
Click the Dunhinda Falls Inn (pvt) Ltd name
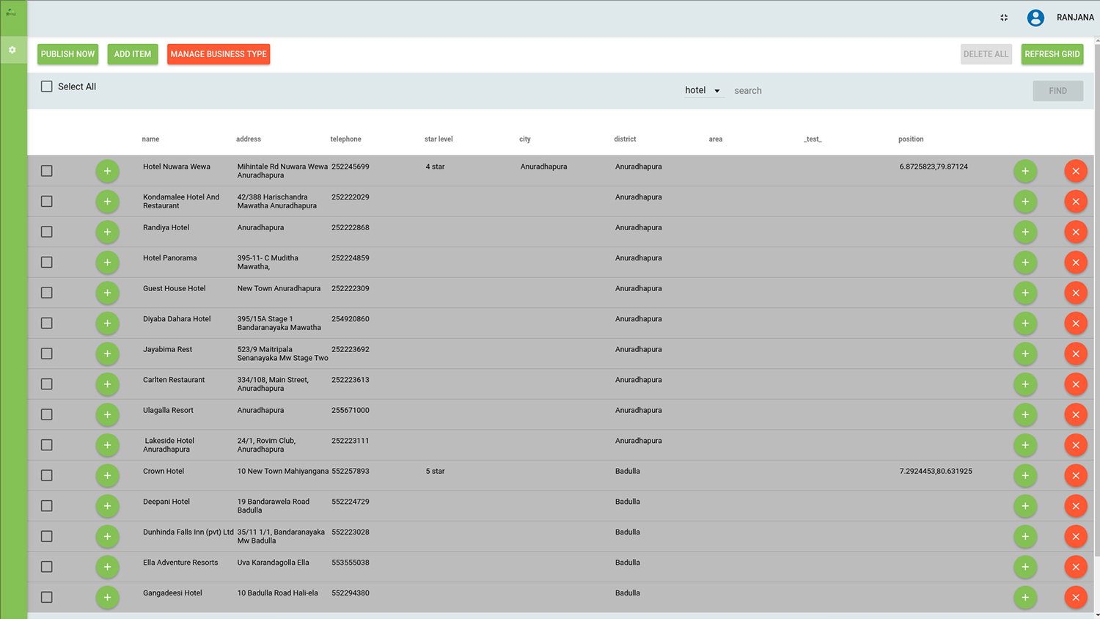(188, 532)
